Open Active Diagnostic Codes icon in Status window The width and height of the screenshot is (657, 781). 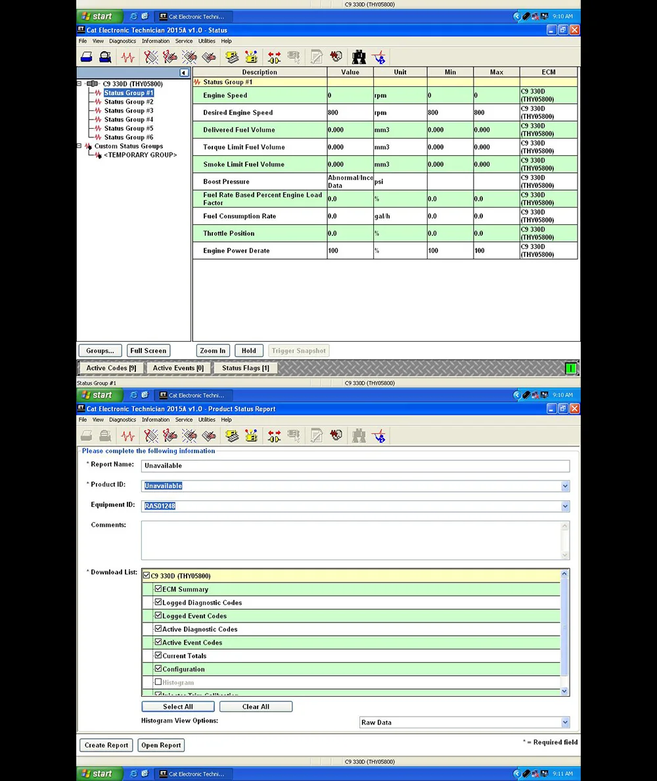pos(151,57)
